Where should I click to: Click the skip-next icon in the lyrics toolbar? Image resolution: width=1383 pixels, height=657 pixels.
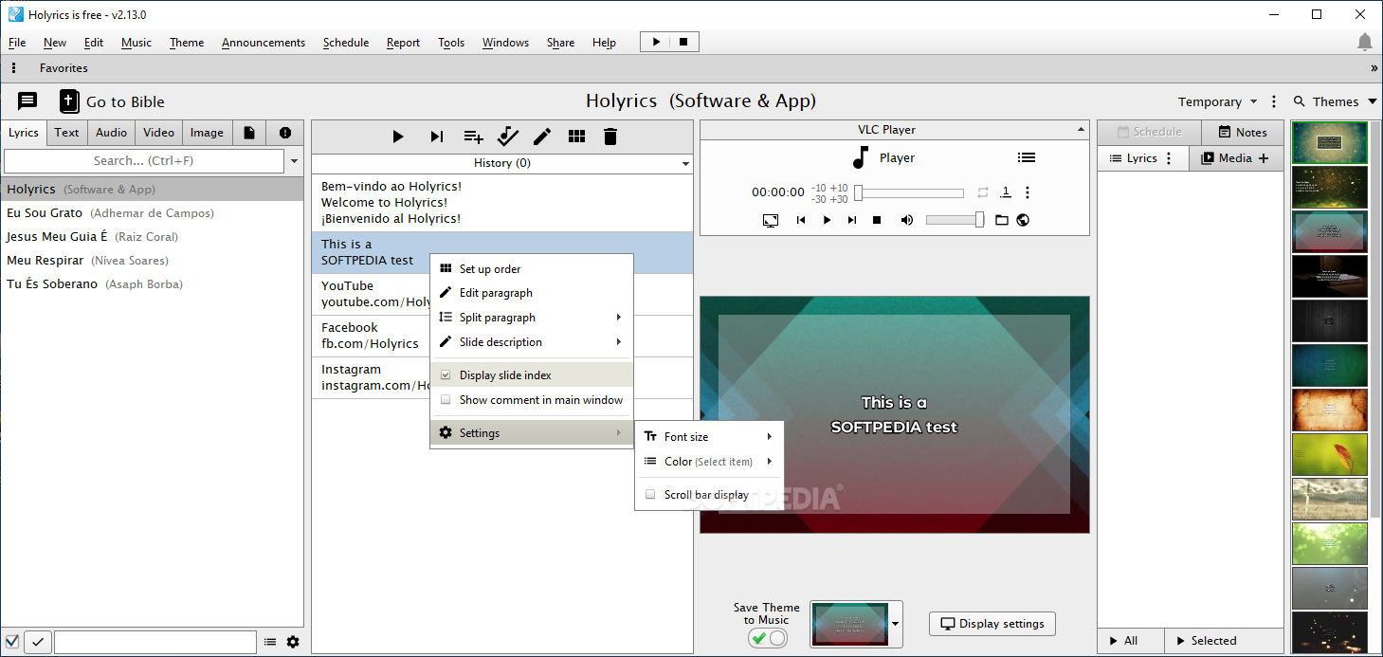[436, 137]
